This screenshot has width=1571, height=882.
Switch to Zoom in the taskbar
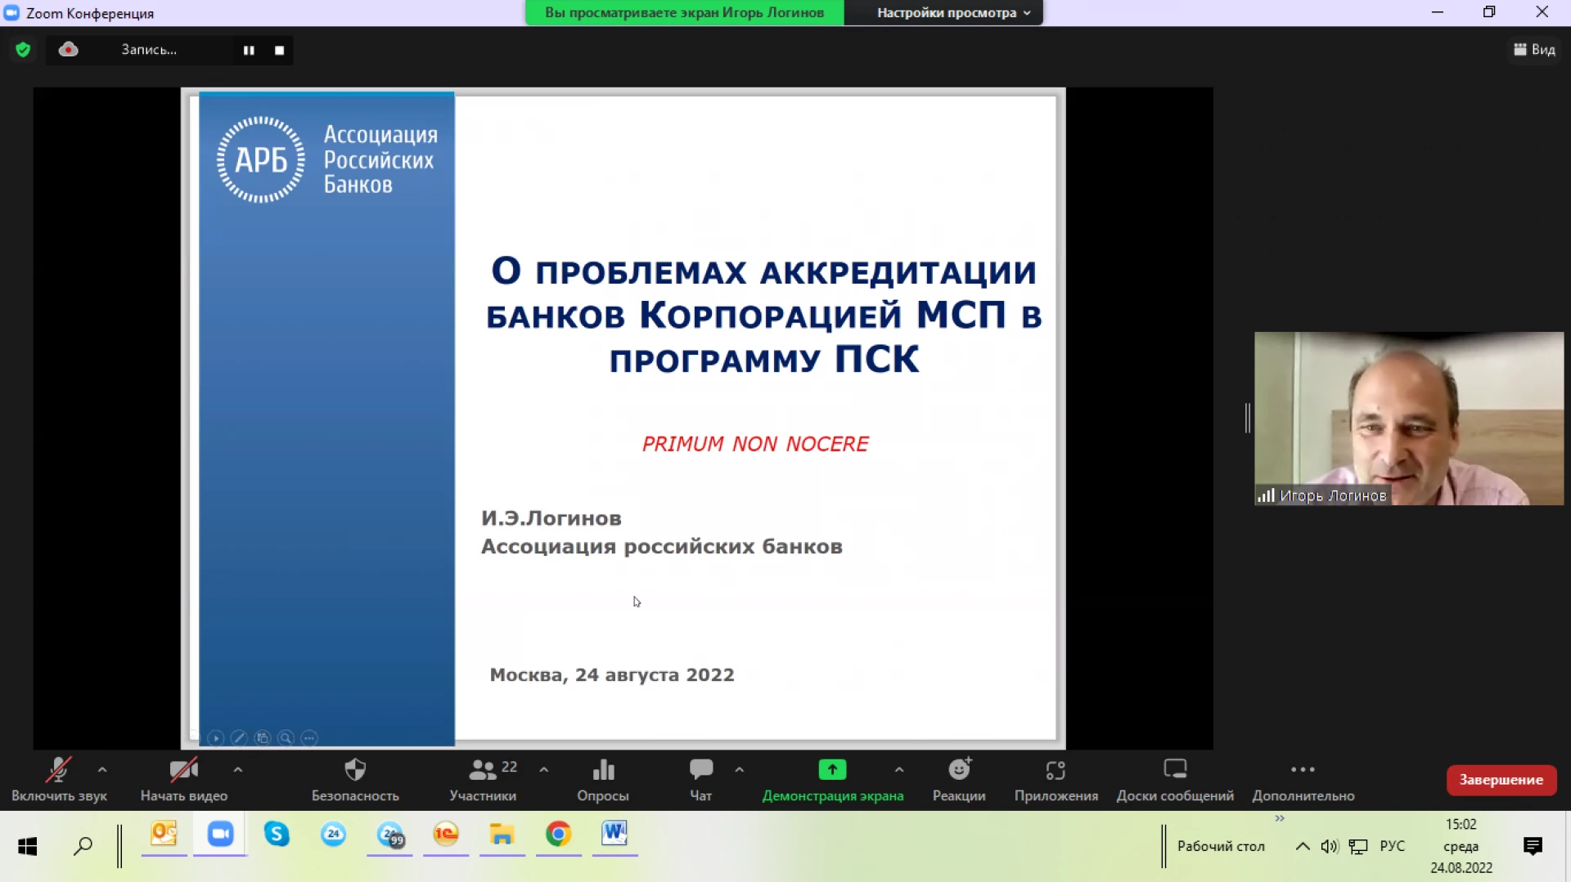pyautogui.click(x=220, y=835)
